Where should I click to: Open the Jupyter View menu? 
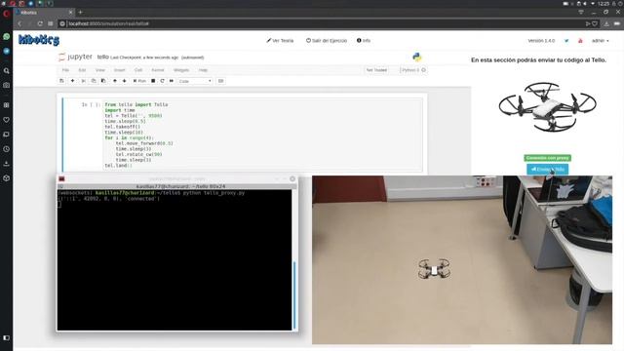(99, 70)
